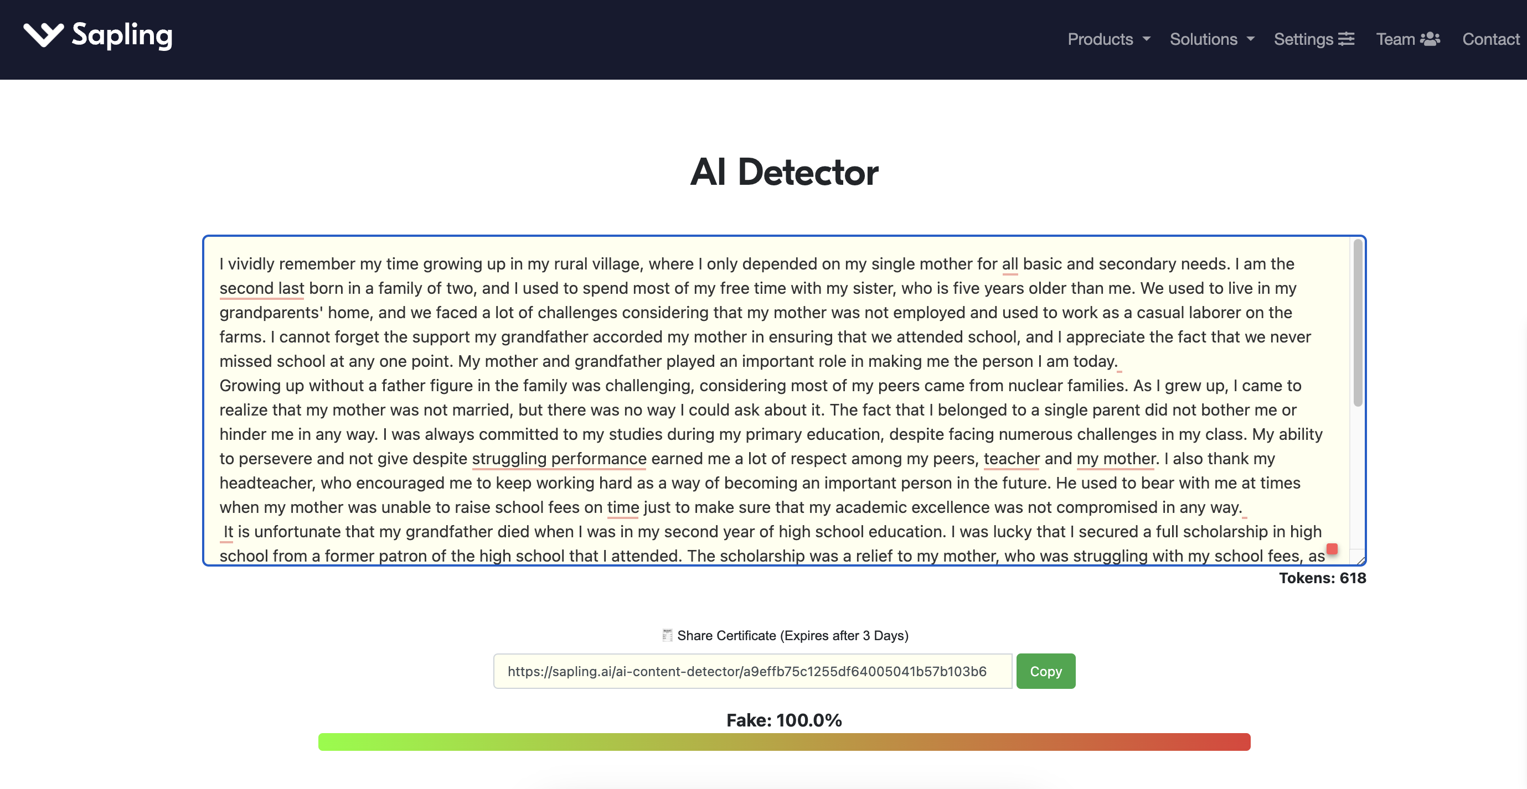
Task: Click the underlined phrase 'second last'
Action: tap(261, 288)
